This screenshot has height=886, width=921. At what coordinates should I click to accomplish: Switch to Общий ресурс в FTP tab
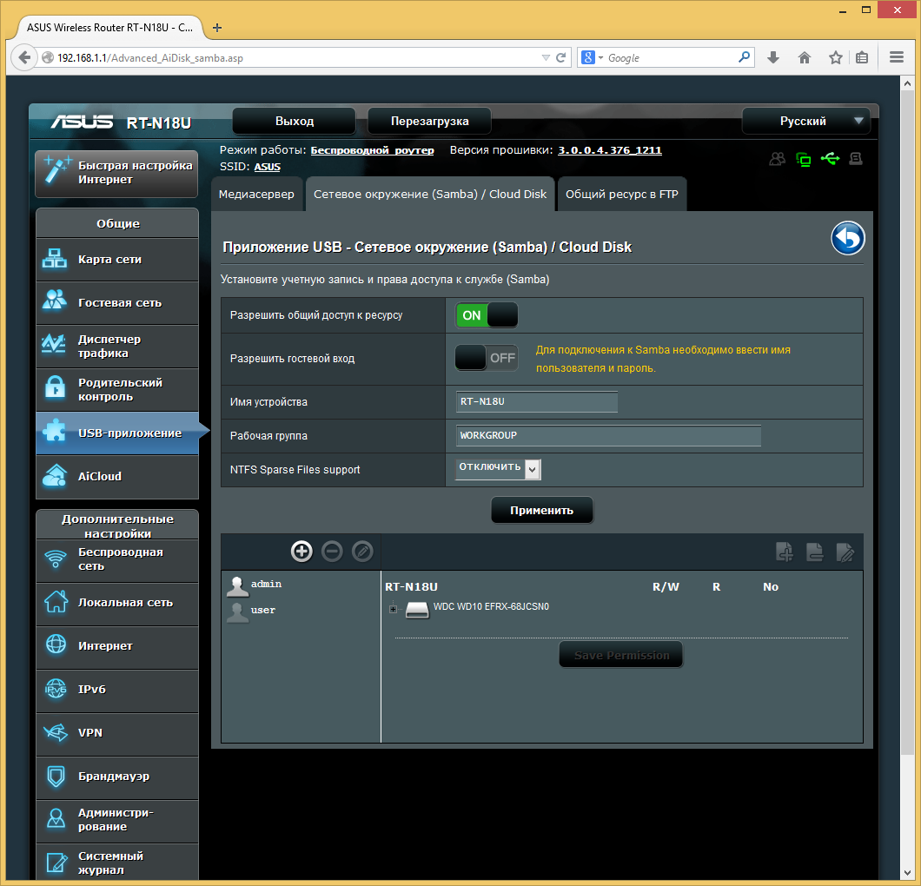pos(622,195)
